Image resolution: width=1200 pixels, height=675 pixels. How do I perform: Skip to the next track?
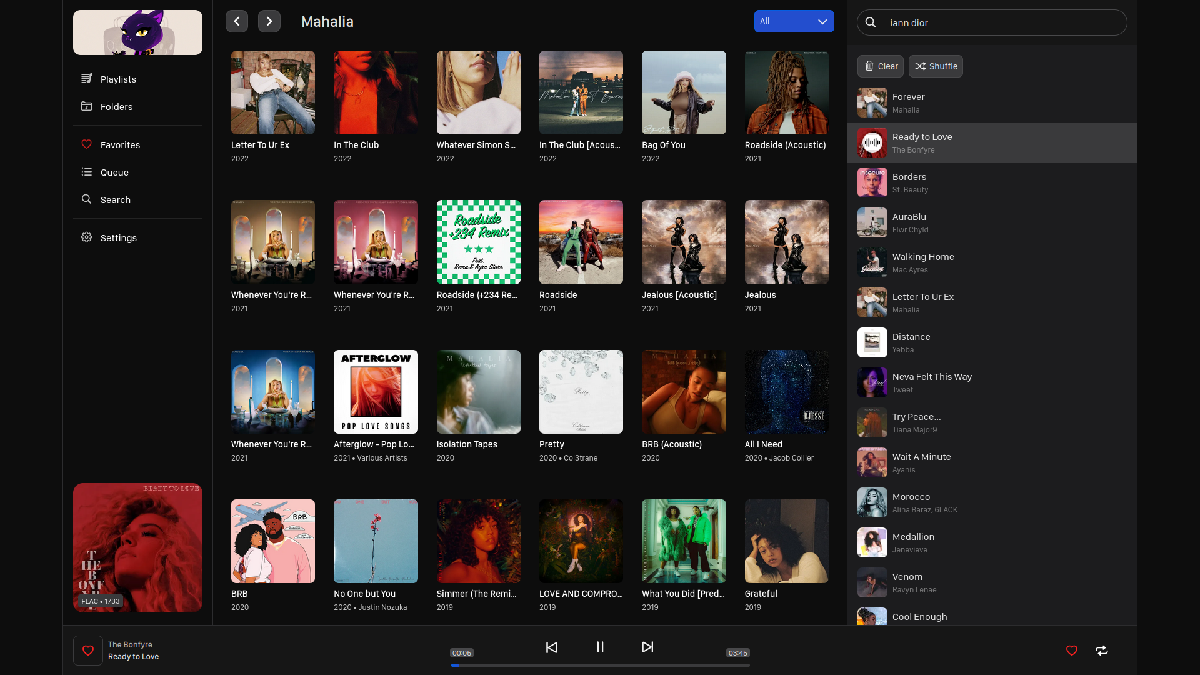coord(647,647)
